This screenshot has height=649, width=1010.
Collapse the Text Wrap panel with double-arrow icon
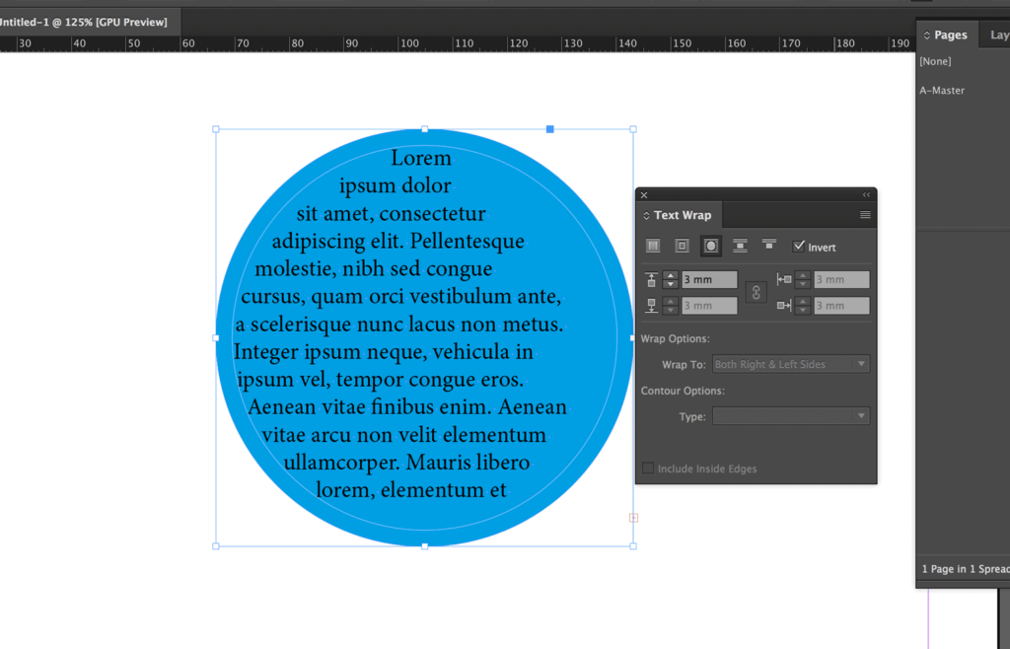pos(866,194)
